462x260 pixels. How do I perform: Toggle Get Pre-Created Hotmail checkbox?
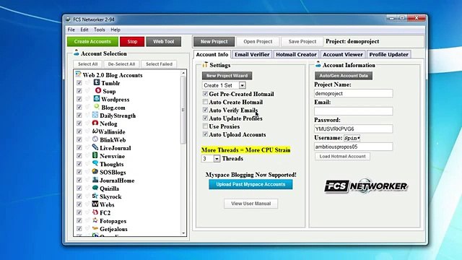(205, 94)
